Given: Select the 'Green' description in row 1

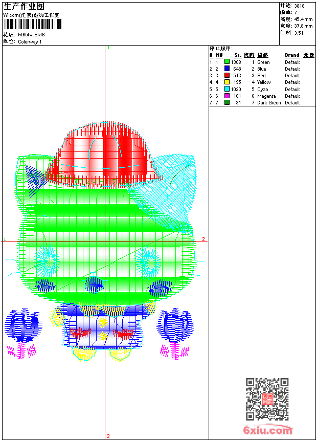Looking at the screenshot, I should point(263,62).
